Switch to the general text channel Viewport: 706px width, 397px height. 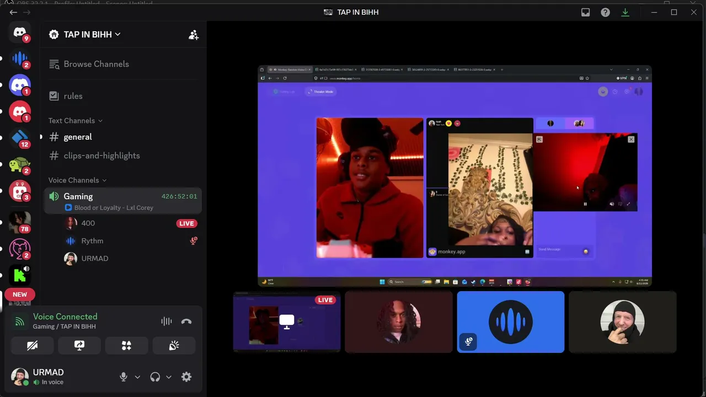point(122,137)
